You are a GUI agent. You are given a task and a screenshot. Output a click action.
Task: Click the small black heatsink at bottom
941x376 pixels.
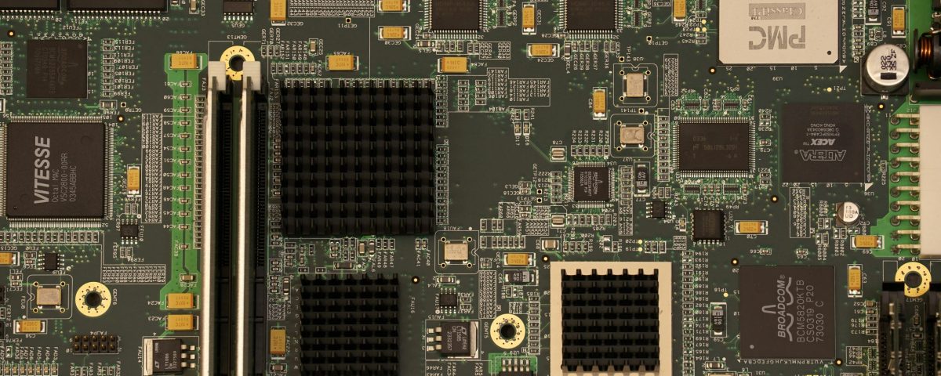(350, 323)
